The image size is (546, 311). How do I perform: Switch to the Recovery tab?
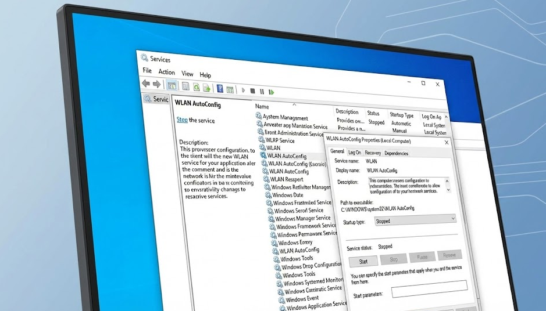point(373,153)
